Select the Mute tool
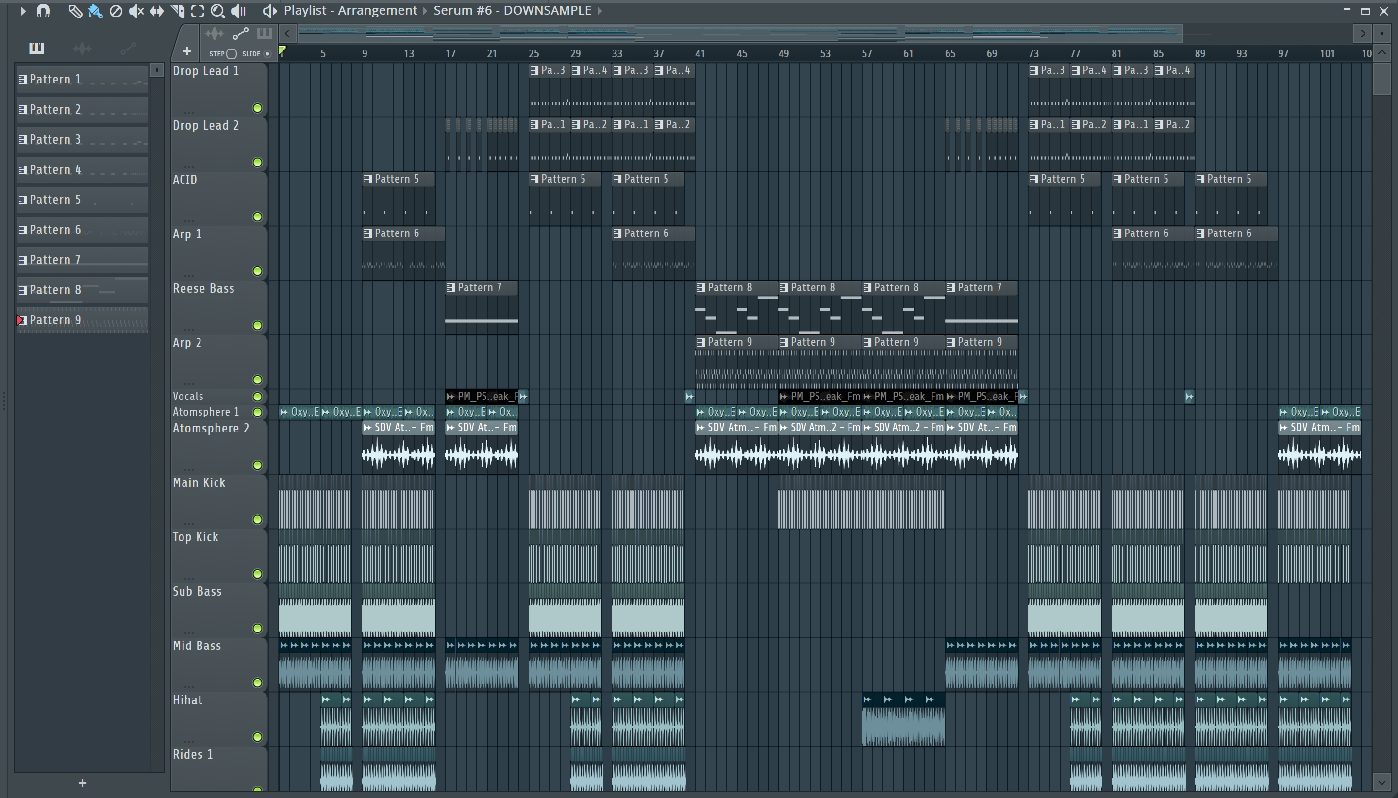 click(x=136, y=10)
